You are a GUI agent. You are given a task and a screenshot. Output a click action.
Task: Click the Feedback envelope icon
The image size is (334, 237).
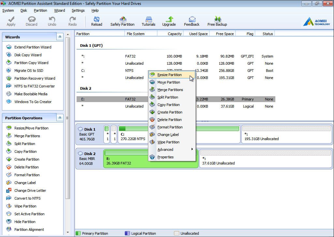pyautogui.click(x=192, y=21)
